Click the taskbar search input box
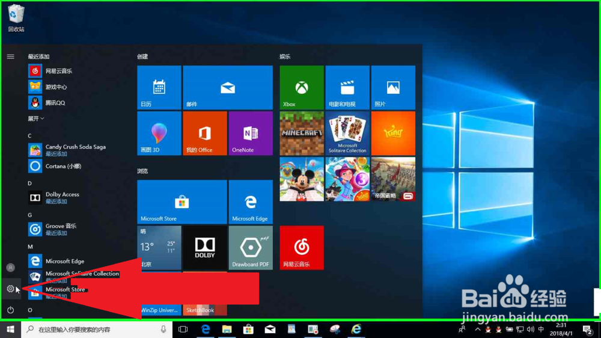Screen dimensions: 601x338 pyautogui.click(x=97, y=329)
